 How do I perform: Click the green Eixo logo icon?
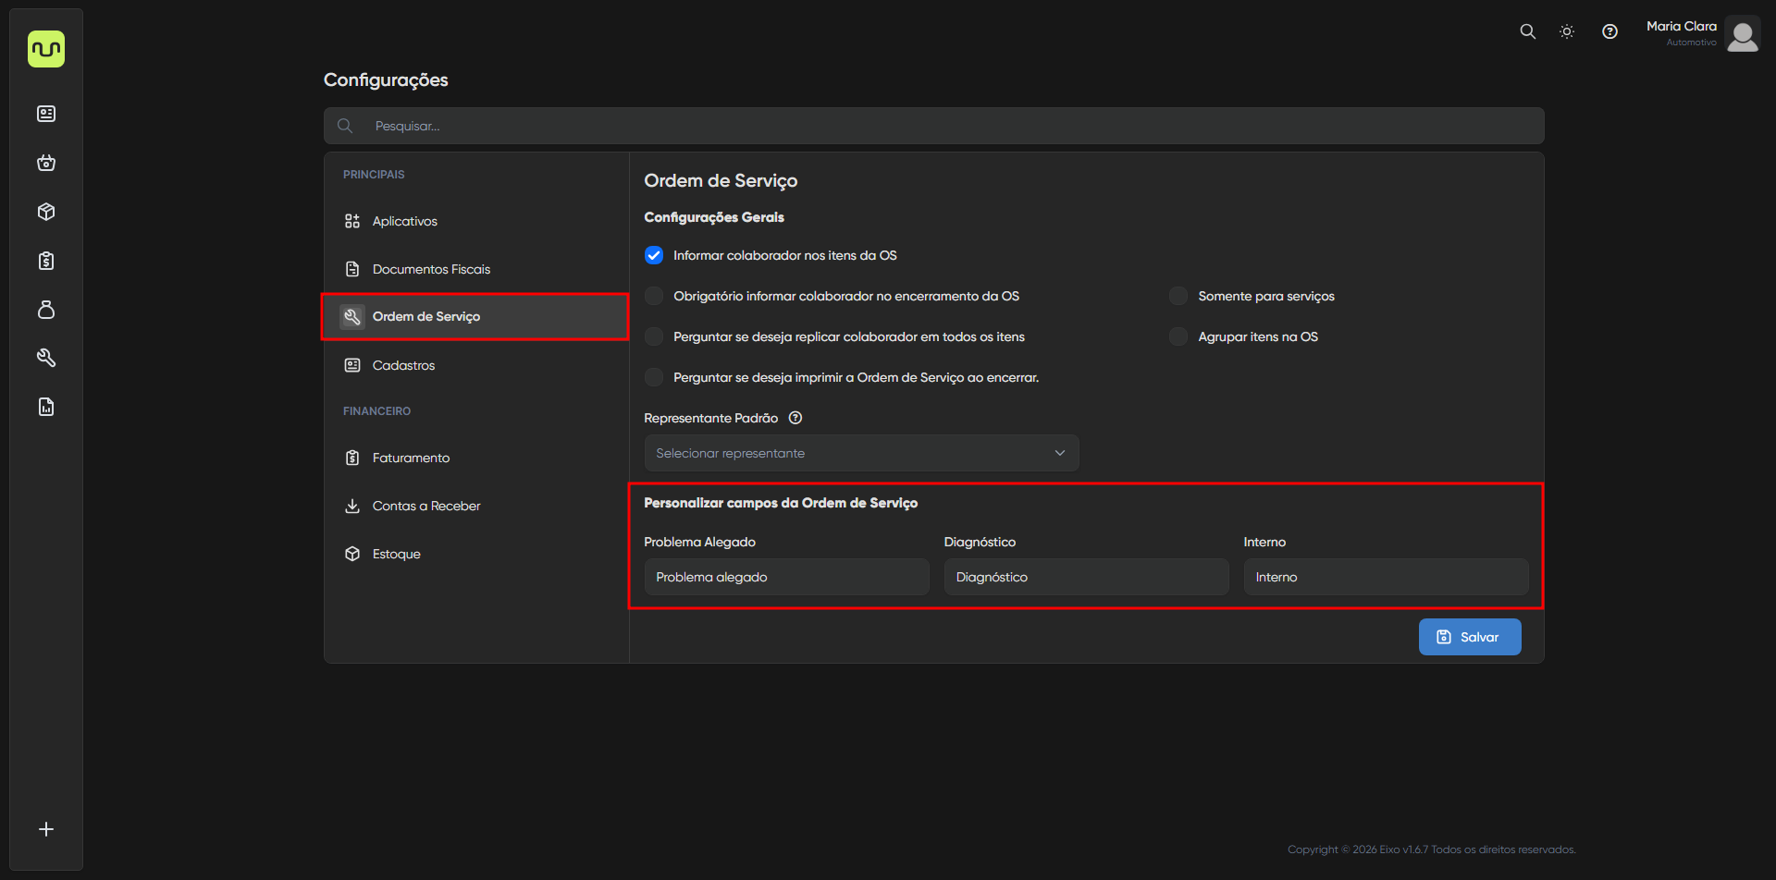pyautogui.click(x=46, y=49)
